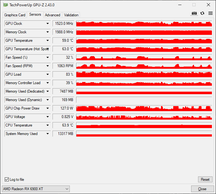Viewport: 216px width, 194px height.
Task: Open the Validation tab
Action: click(71, 15)
